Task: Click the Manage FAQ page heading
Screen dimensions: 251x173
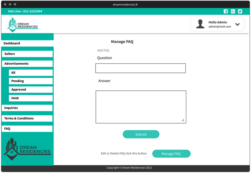Action: (x=122, y=42)
